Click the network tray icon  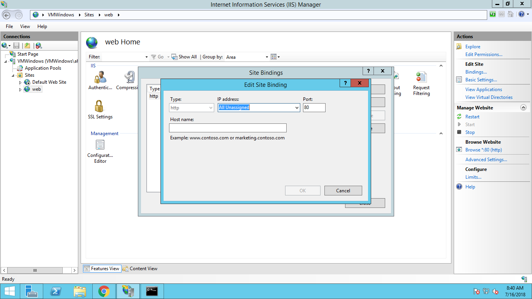[486, 291]
